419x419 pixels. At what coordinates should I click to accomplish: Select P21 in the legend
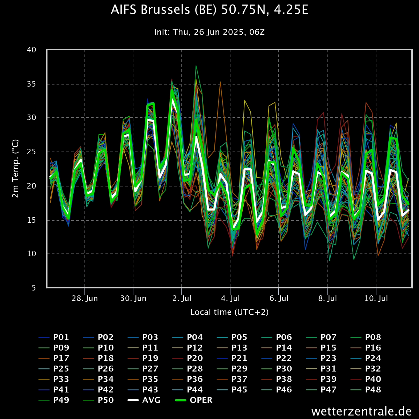tap(232, 358)
